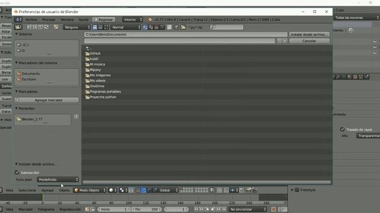Click the directory path field
This screenshot has width=380, height=213.
[x=186, y=34]
